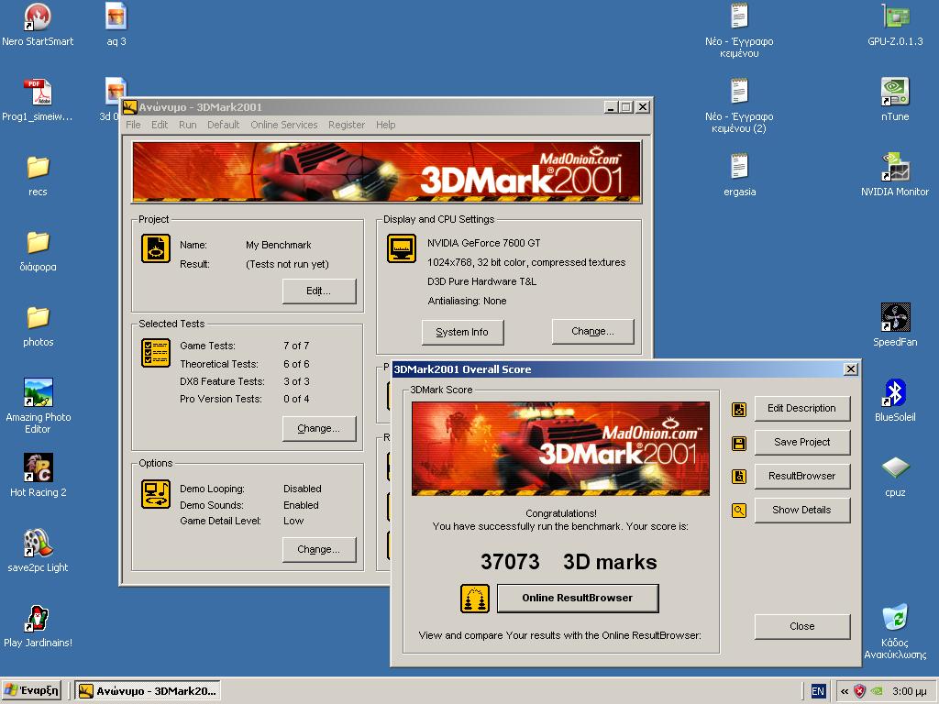
Task: Click the Έναρξη start button
Action: [31, 690]
